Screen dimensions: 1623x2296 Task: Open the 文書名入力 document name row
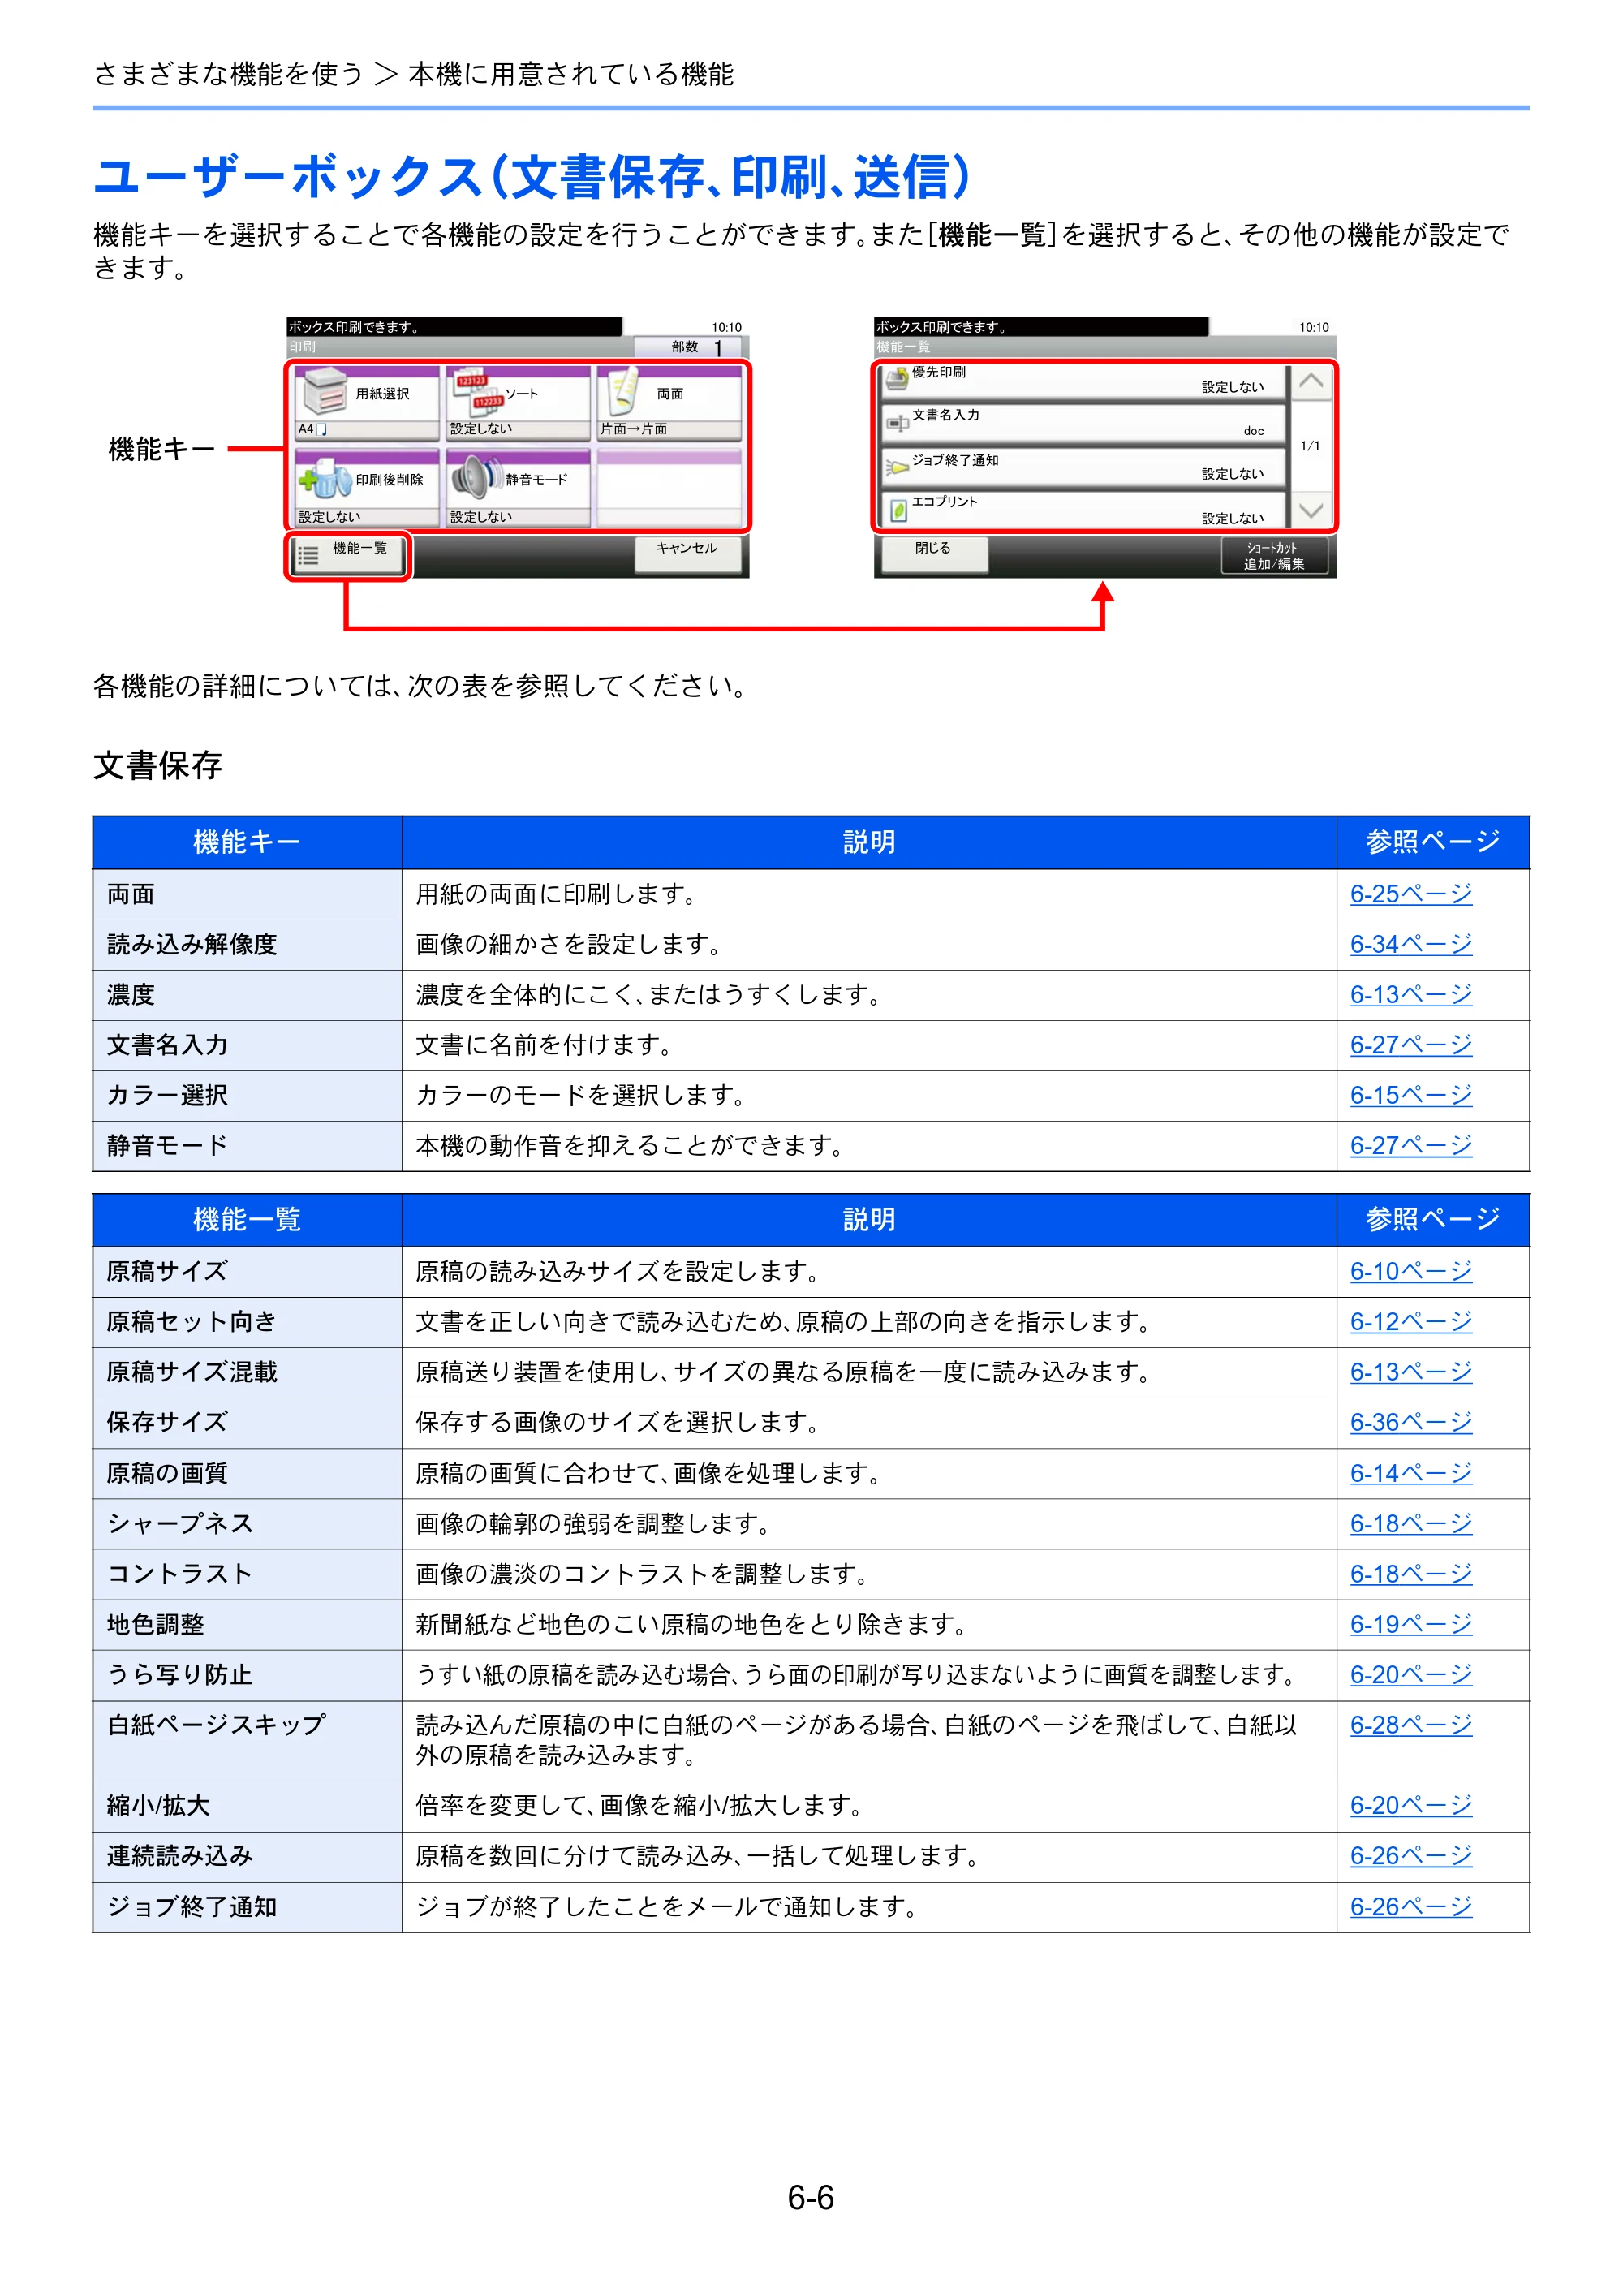click(x=1082, y=423)
